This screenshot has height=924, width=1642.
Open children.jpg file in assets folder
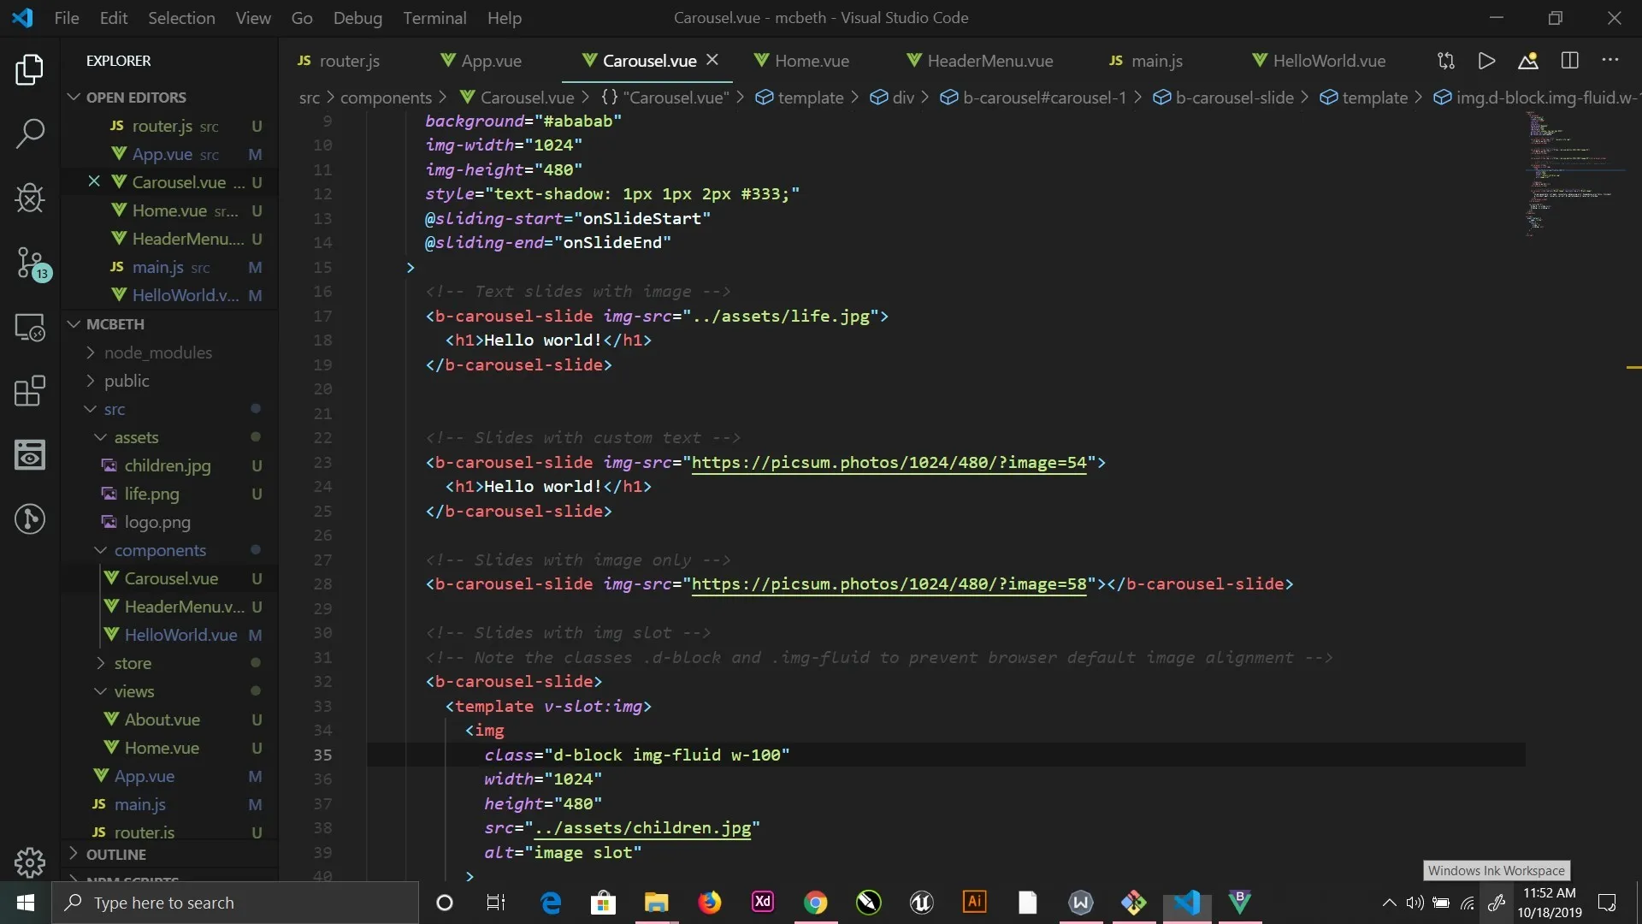pos(167,465)
